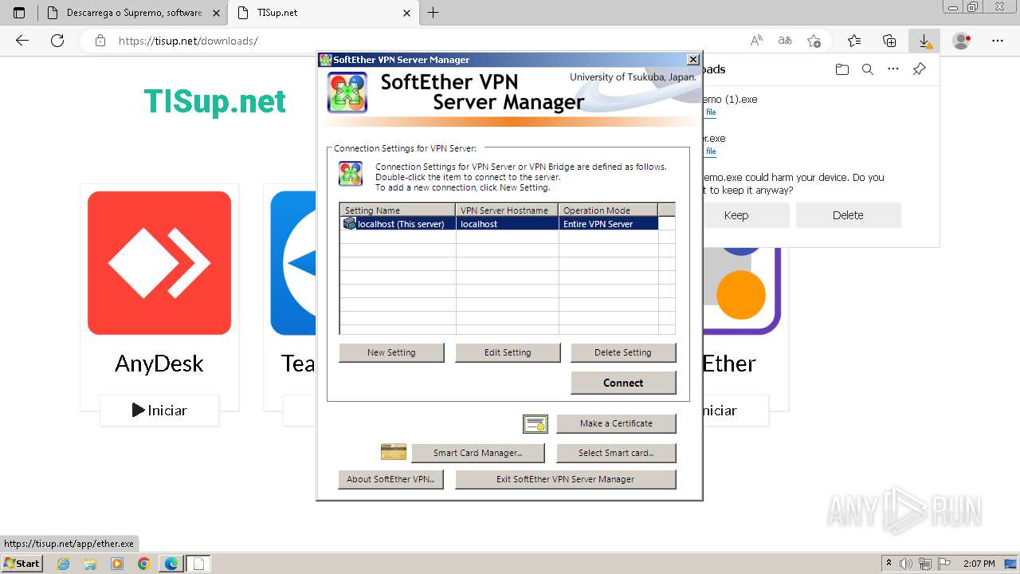Refresh the page

pos(57,41)
